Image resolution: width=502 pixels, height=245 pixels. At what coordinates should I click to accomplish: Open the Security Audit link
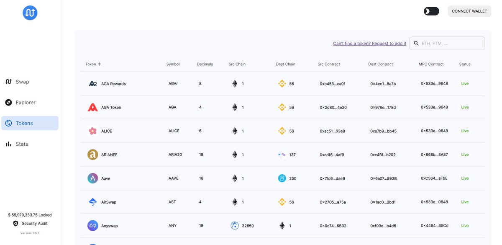(35, 224)
